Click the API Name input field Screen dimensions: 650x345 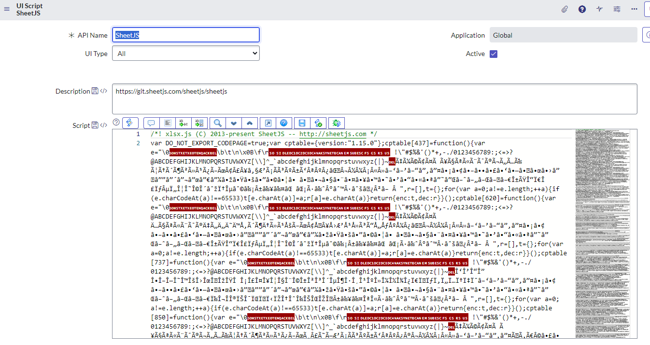tap(186, 35)
